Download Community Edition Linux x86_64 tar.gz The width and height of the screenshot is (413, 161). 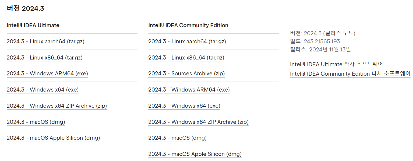pyautogui.click(x=186, y=58)
